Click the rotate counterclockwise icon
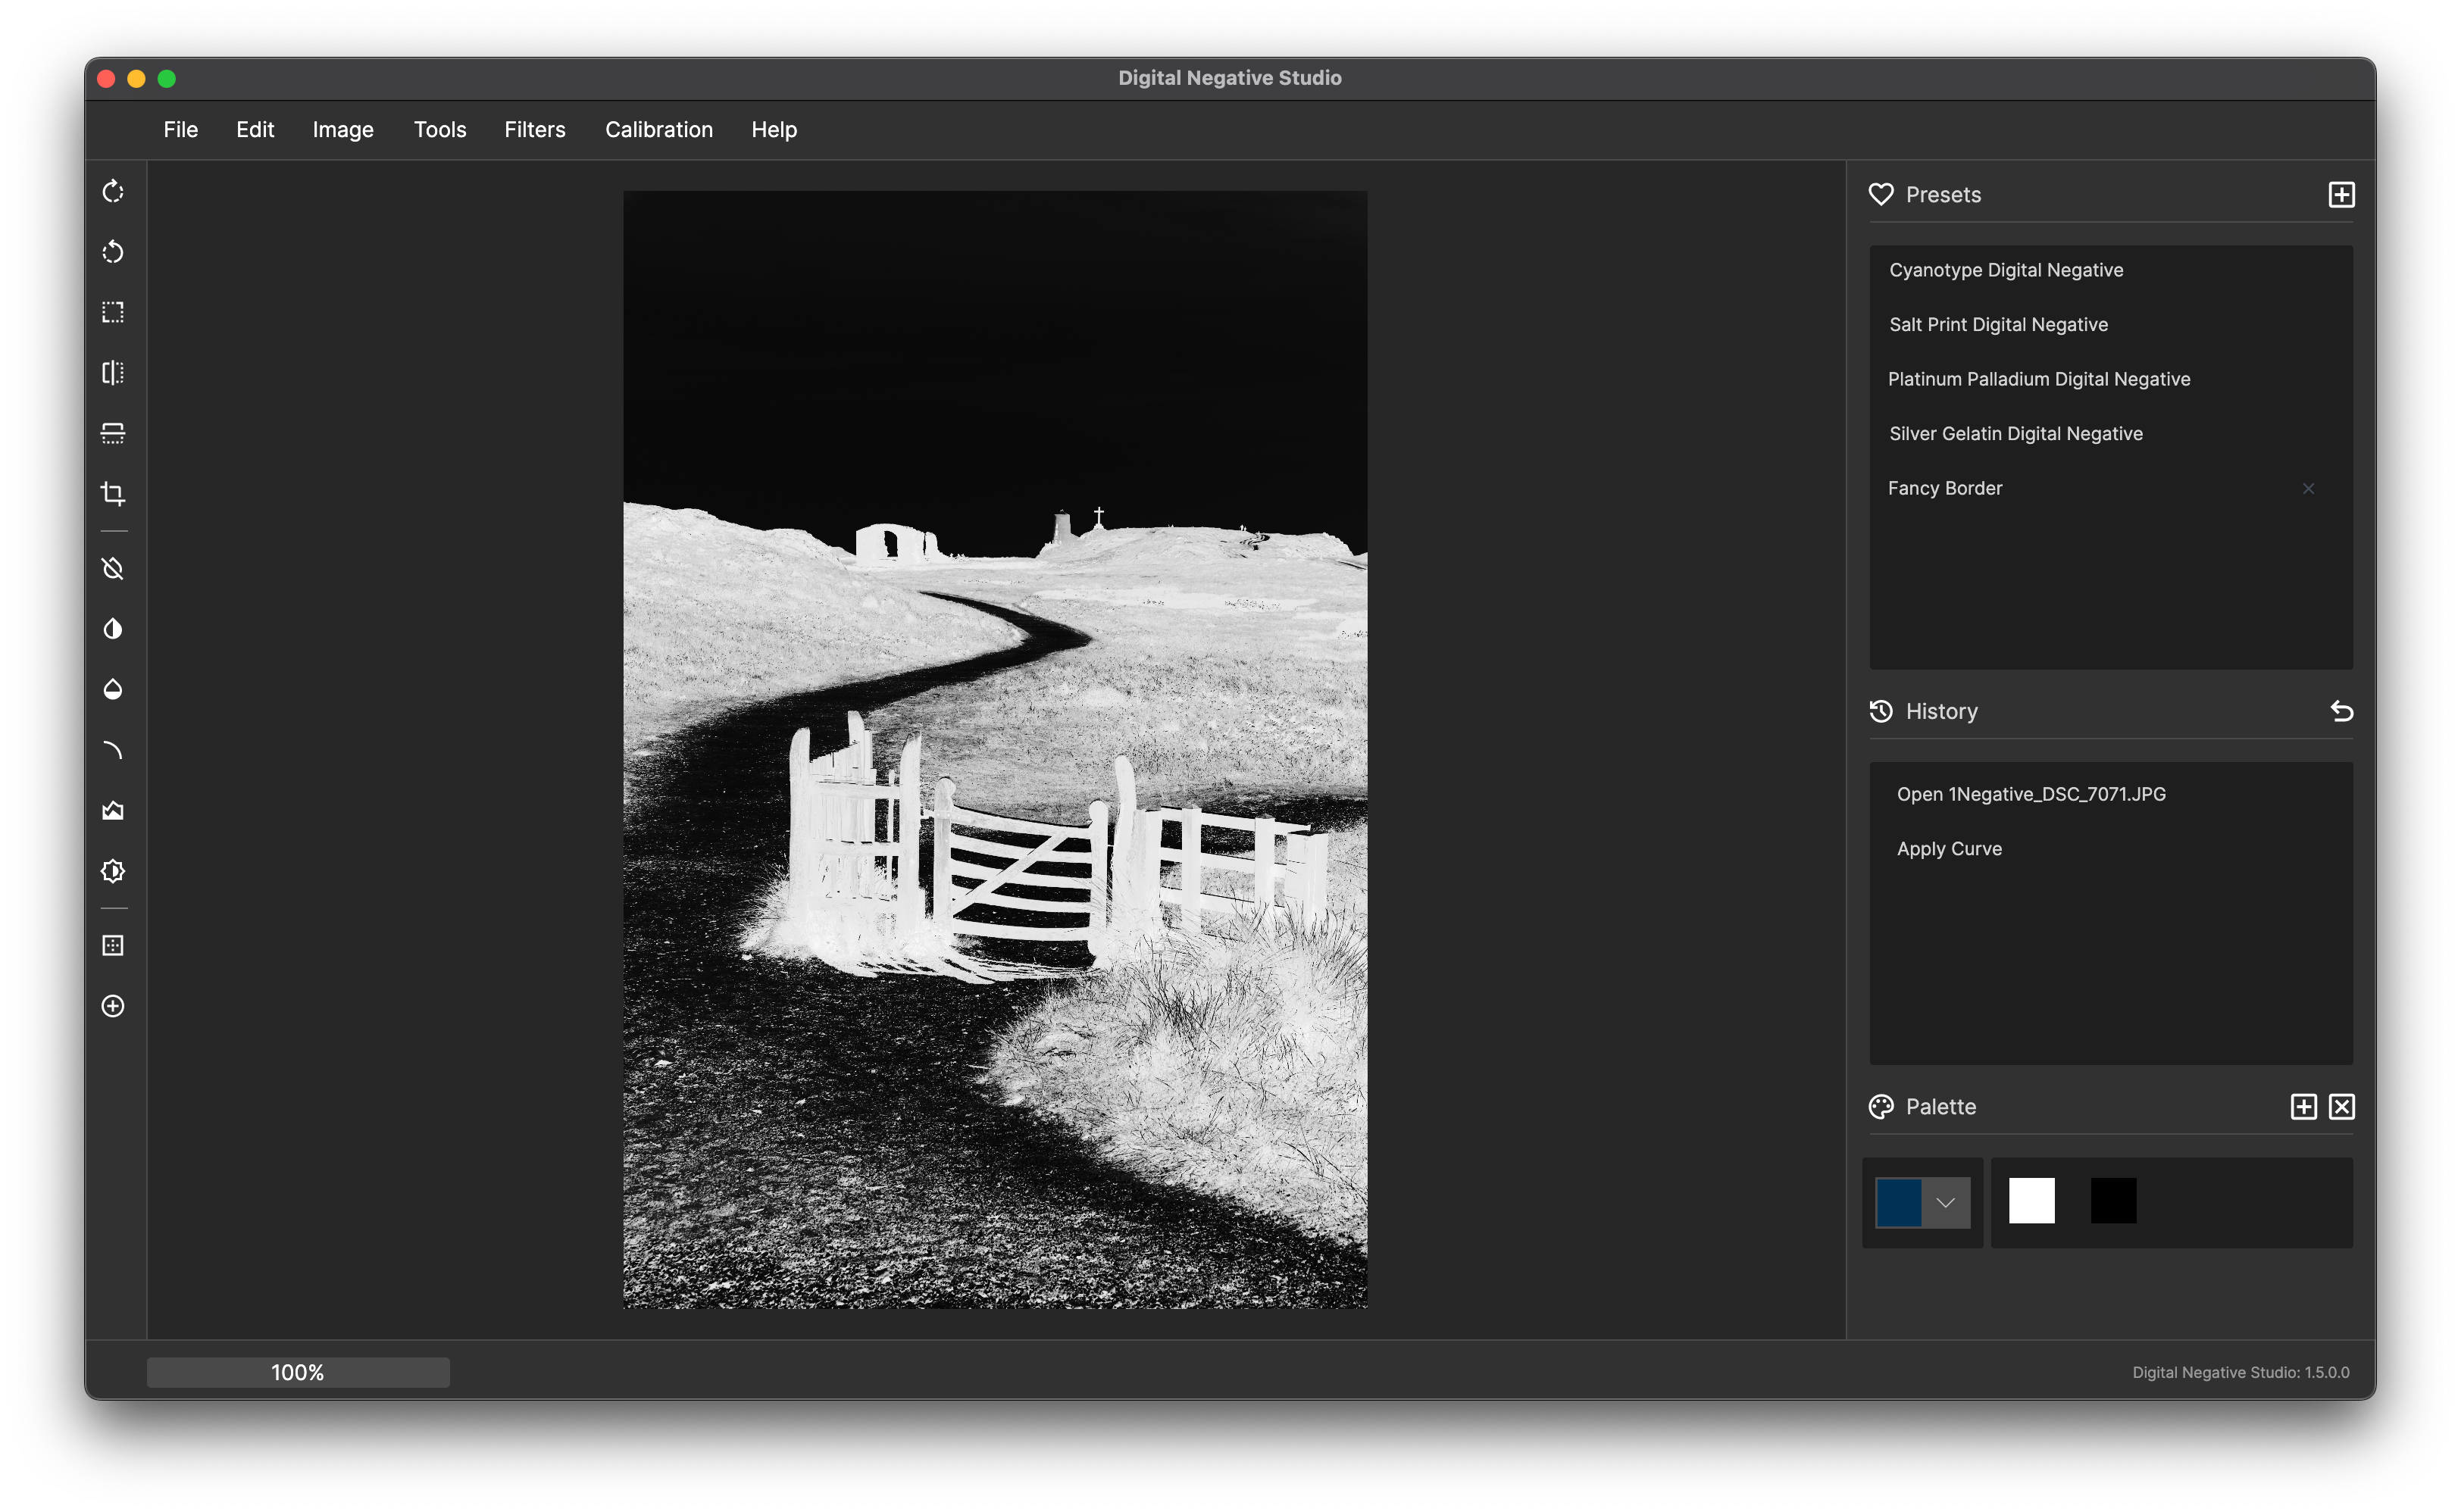The width and height of the screenshot is (2461, 1512). click(113, 252)
